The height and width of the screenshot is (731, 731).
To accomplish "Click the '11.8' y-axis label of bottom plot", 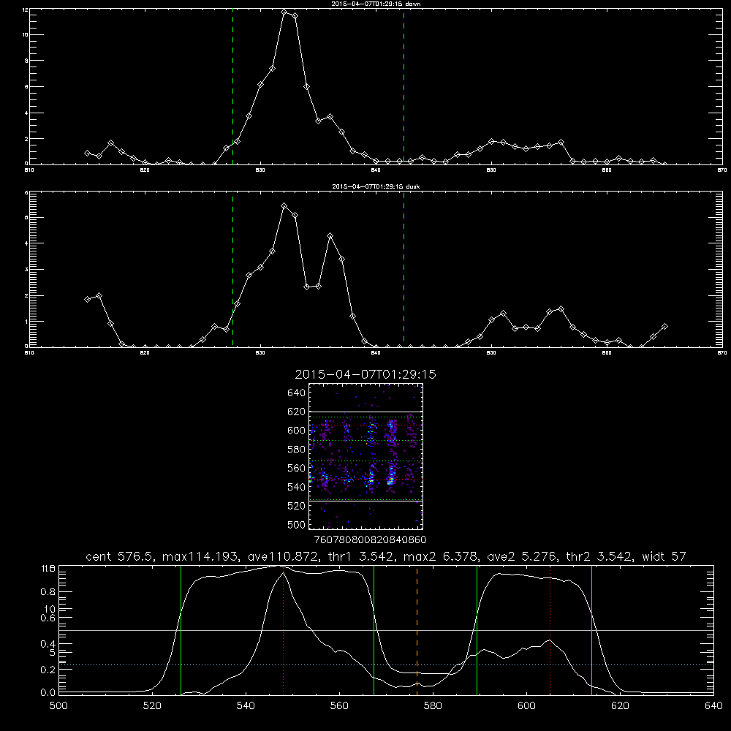I will click(48, 569).
